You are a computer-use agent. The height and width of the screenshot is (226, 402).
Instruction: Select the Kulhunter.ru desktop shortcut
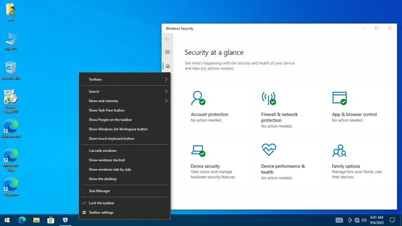pyautogui.click(x=11, y=129)
